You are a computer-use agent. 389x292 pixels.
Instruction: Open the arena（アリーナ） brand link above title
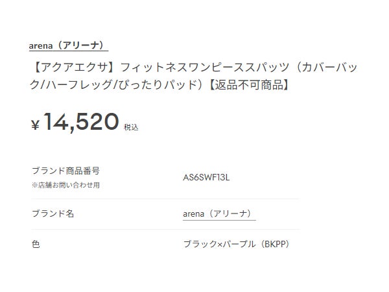pos(68,46)
